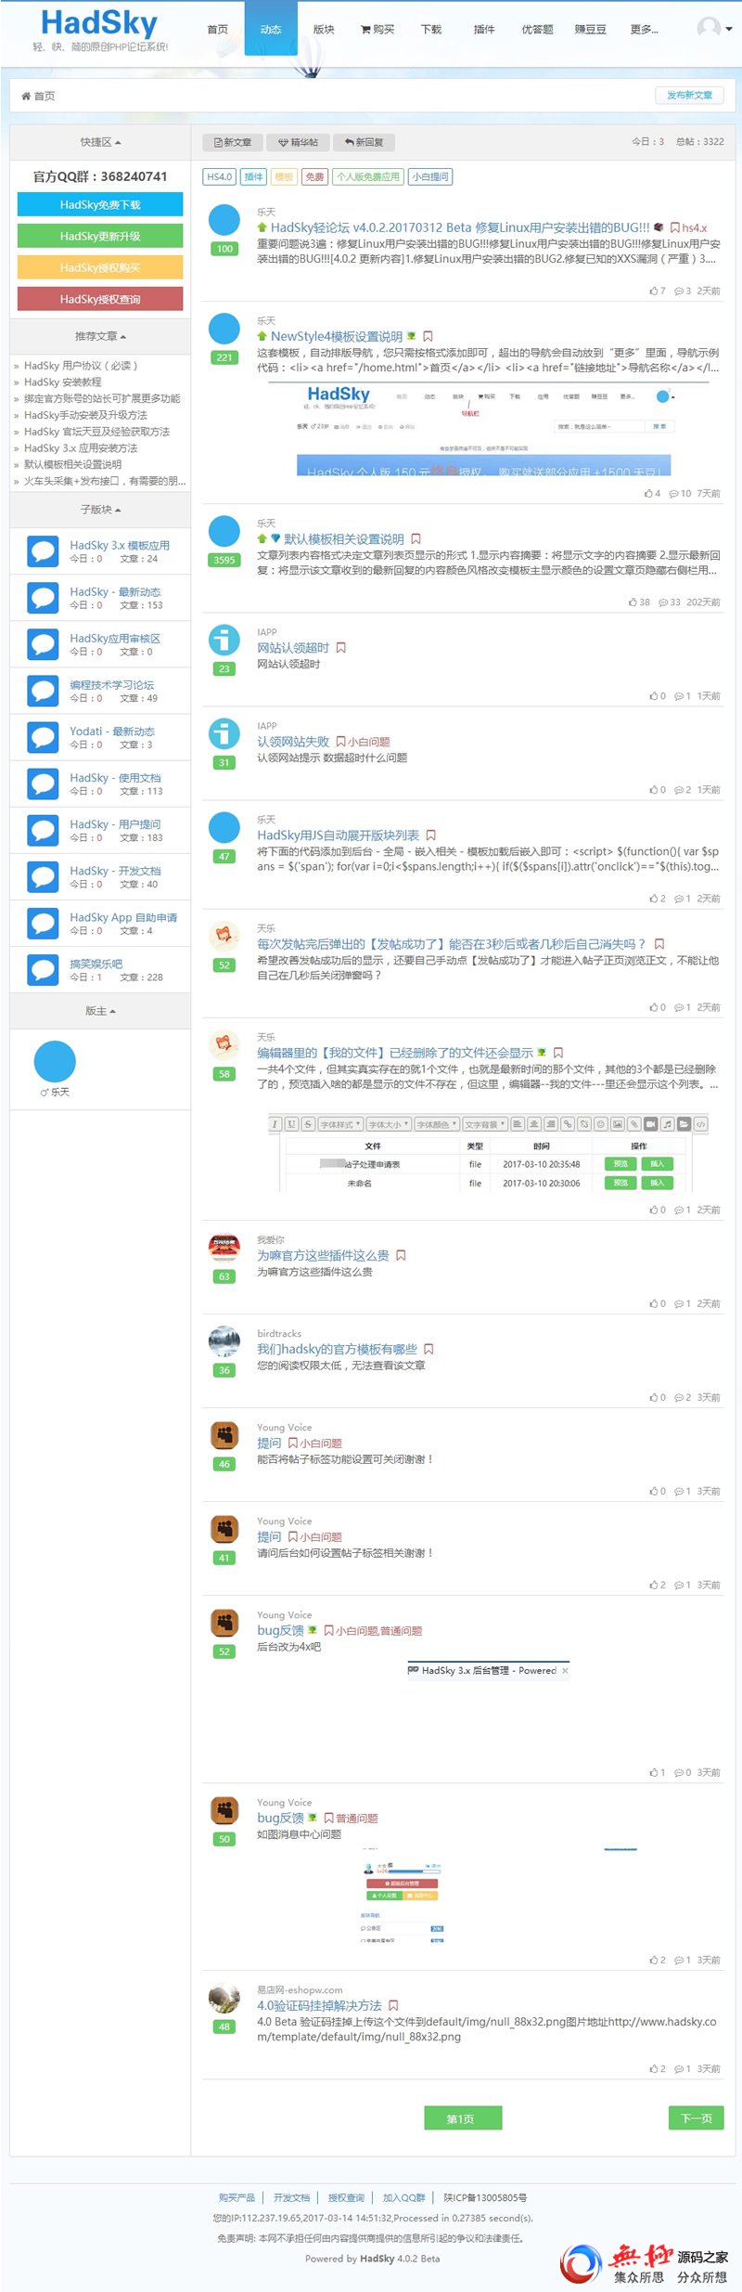Click the bookmark icon beside NewStyle4模板设置说明

[428, 337]
